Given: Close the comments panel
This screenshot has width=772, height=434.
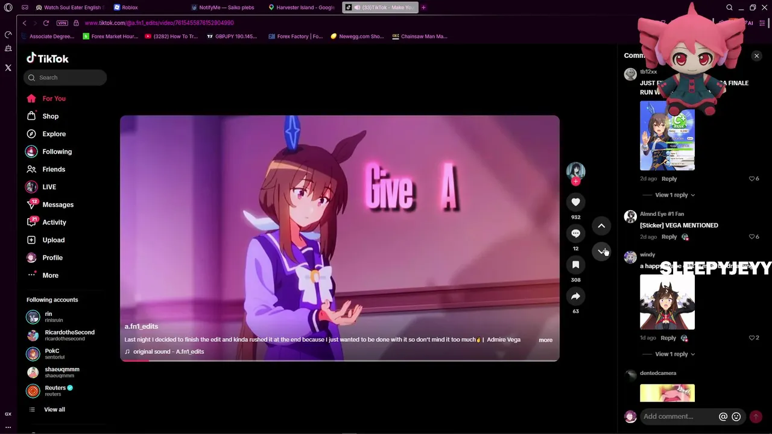Looking at the screenshot, I should (x=756, y=56).
